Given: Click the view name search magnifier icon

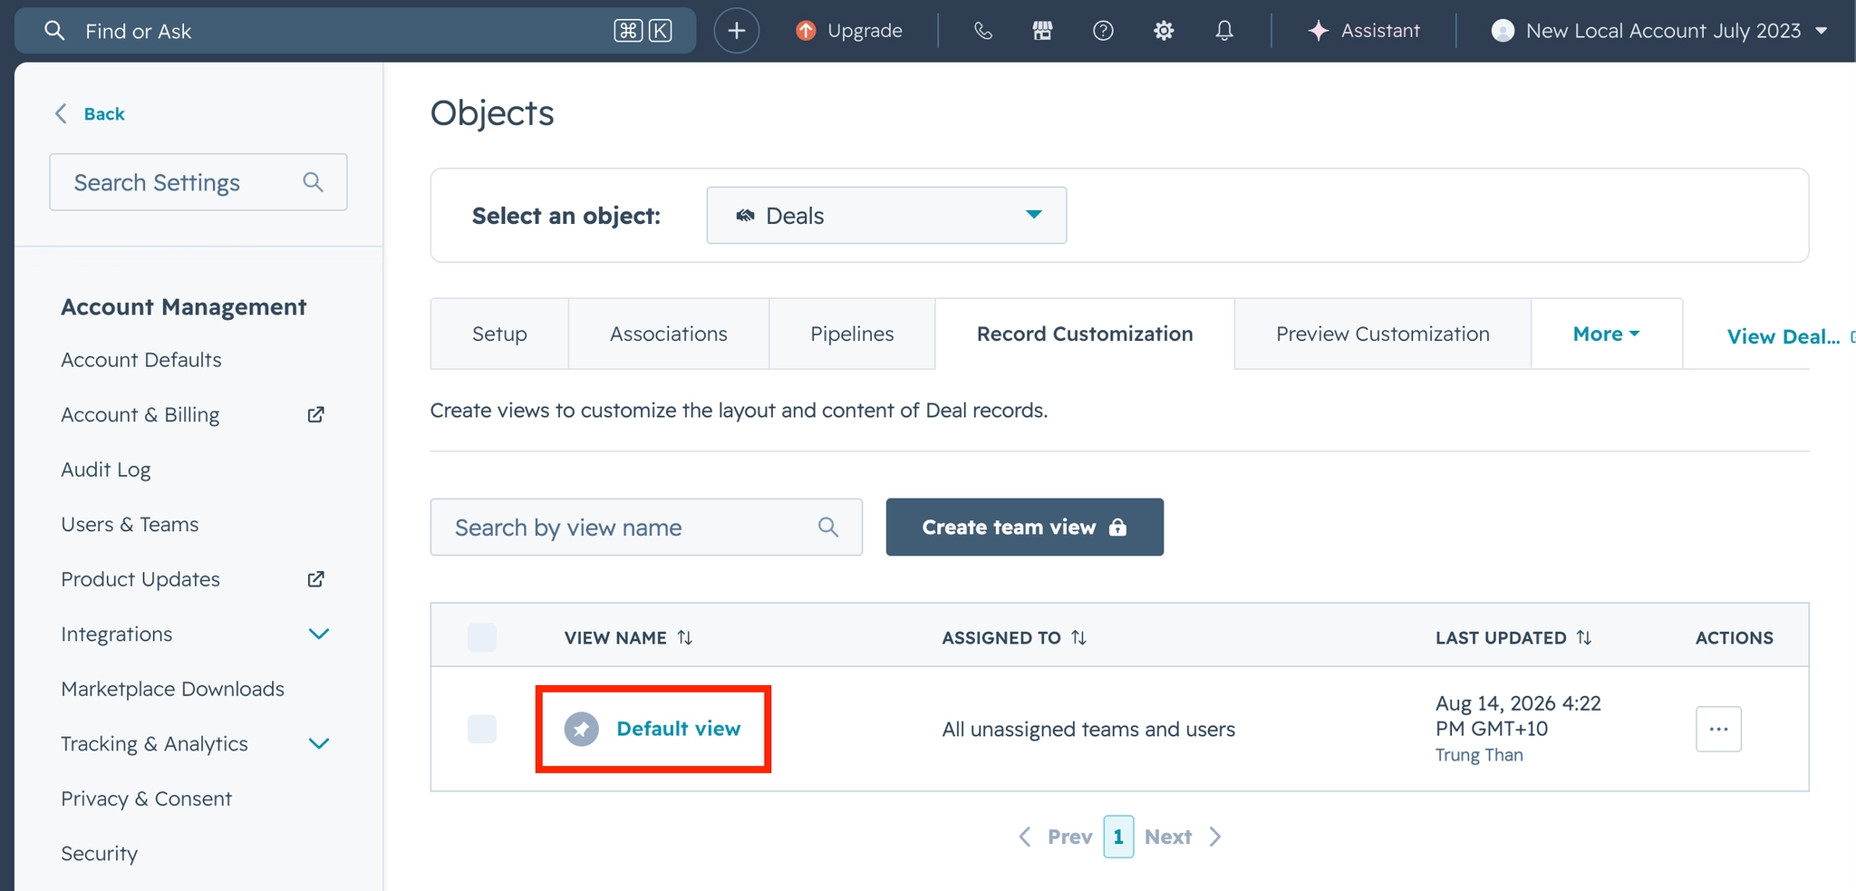Looking at the screenshot, I should [828, 527].
